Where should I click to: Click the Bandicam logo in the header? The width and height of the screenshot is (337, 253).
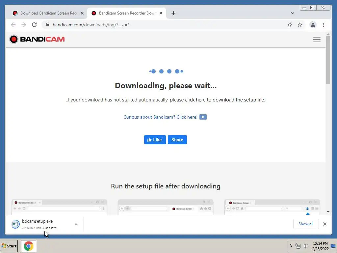(37, 39)
